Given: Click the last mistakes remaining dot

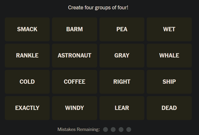Looking at the screenshot, I should click(x=129, y=130).
